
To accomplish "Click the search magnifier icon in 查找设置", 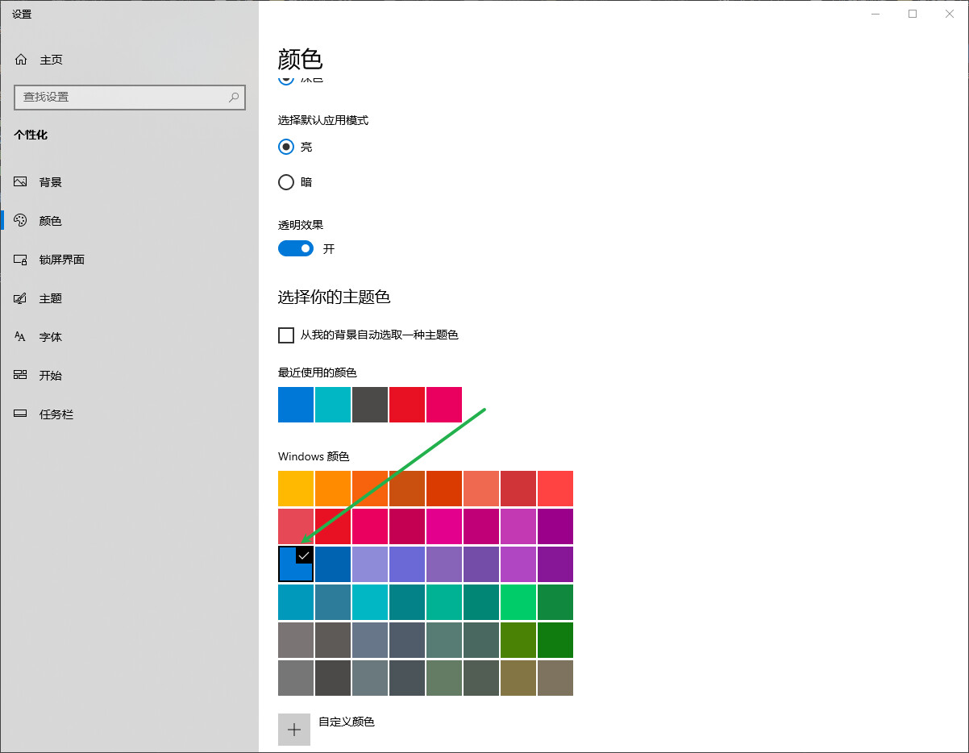I will pos(234,97).
